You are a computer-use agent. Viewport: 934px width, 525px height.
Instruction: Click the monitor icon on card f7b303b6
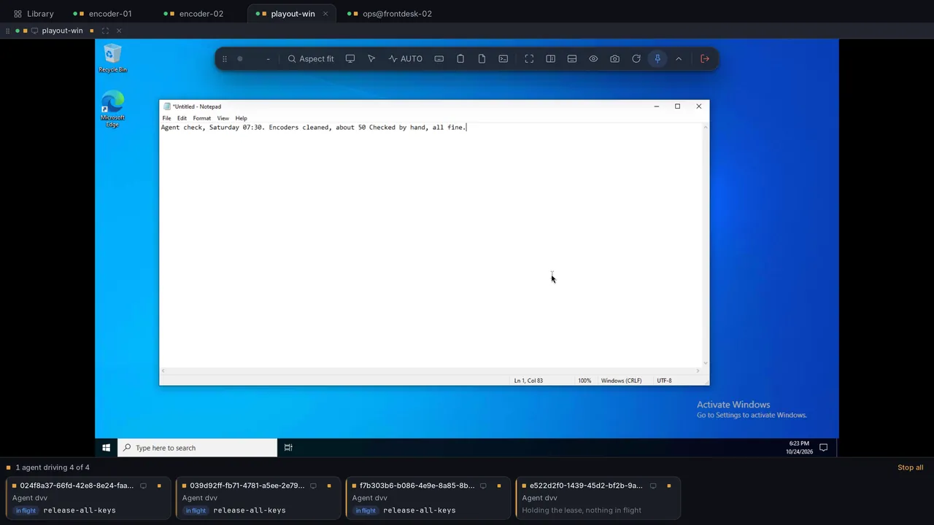click(483, 486)
